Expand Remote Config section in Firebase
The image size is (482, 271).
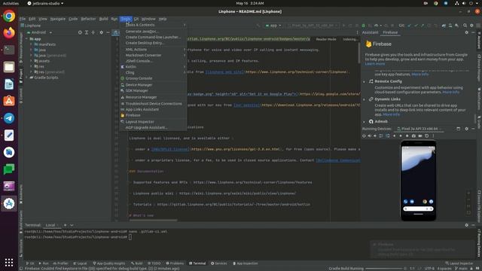(365, 81)
